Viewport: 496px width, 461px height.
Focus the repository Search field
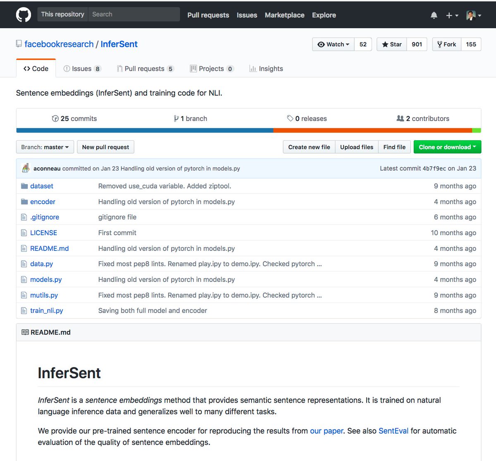[134, 14]
